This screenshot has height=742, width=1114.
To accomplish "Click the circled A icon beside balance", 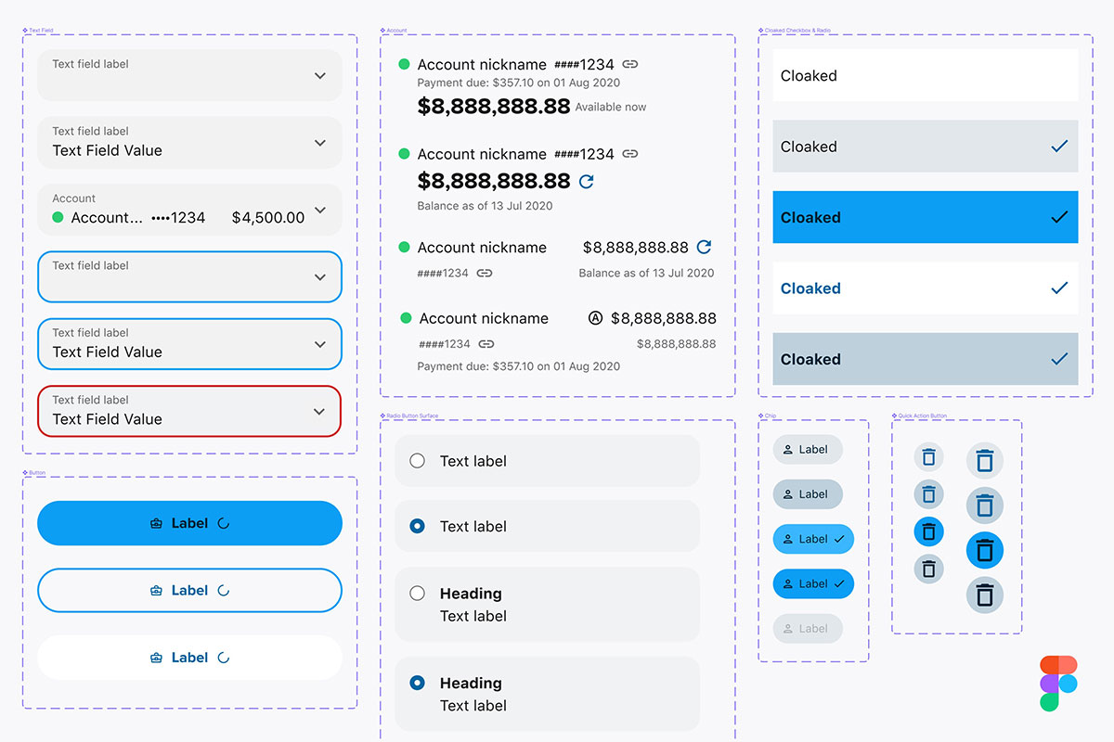I will 595,318.
